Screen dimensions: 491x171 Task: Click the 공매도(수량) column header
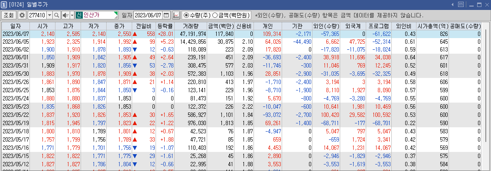point(465,26)
